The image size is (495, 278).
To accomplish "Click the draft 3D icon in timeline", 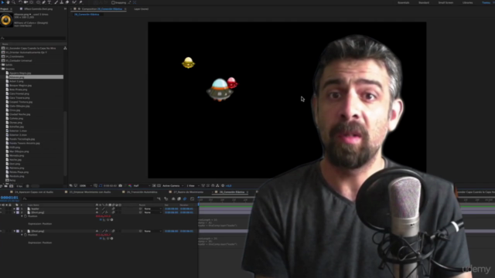I will click(x=166, y=199).
